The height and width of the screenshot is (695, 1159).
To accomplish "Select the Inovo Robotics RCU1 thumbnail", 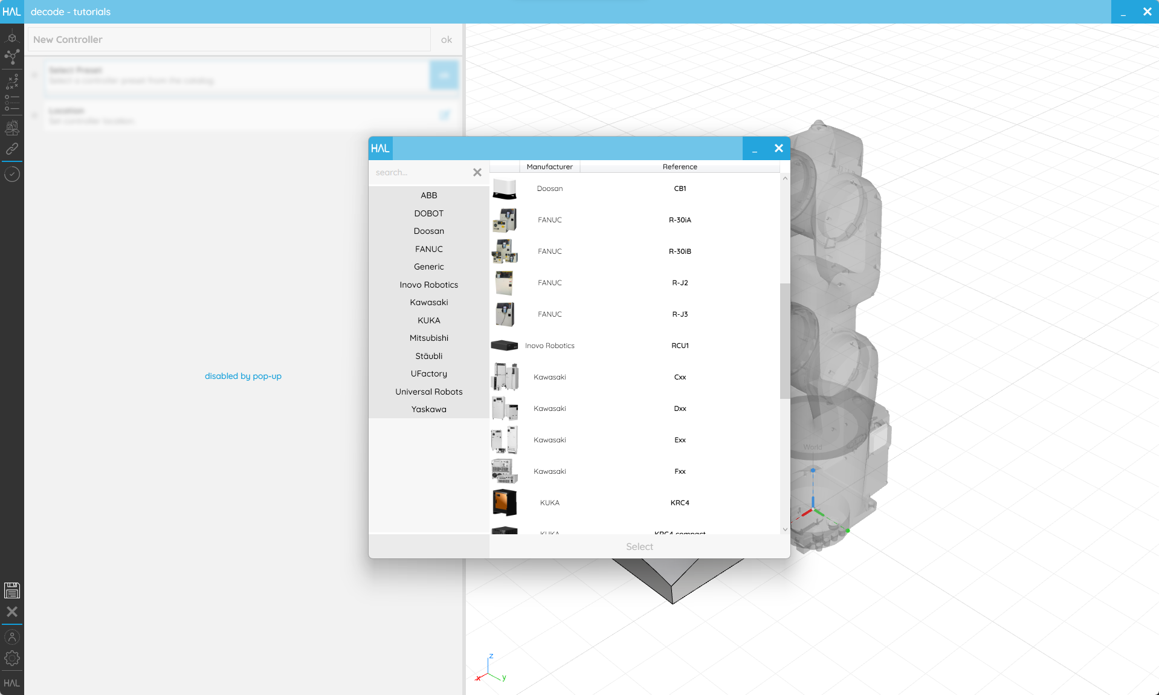I will click(505, 346).
